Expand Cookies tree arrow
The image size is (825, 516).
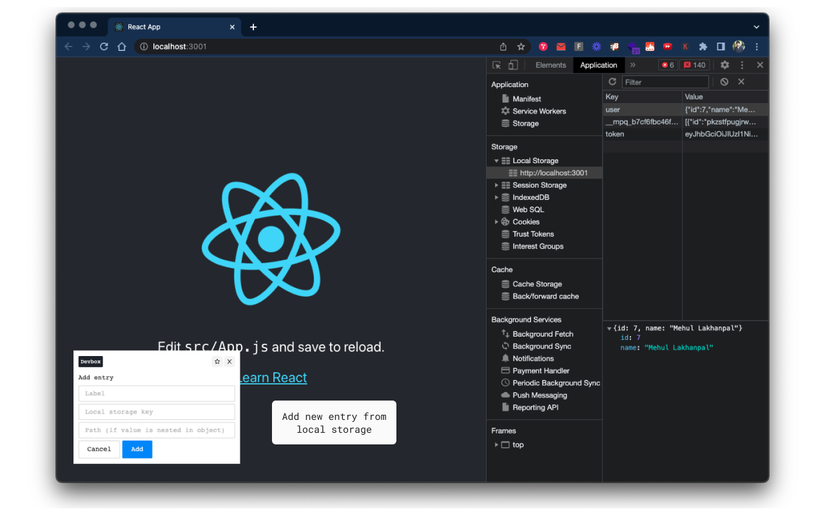(x=496, y=222)
